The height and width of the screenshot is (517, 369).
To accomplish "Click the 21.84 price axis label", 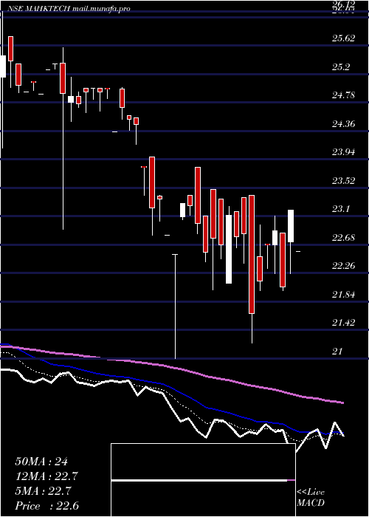I will click(344, 295).
